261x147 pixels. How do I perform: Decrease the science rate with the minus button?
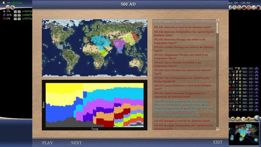point(19,11)
